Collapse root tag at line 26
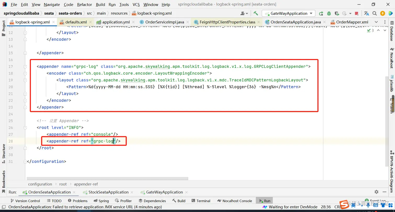 25,128
